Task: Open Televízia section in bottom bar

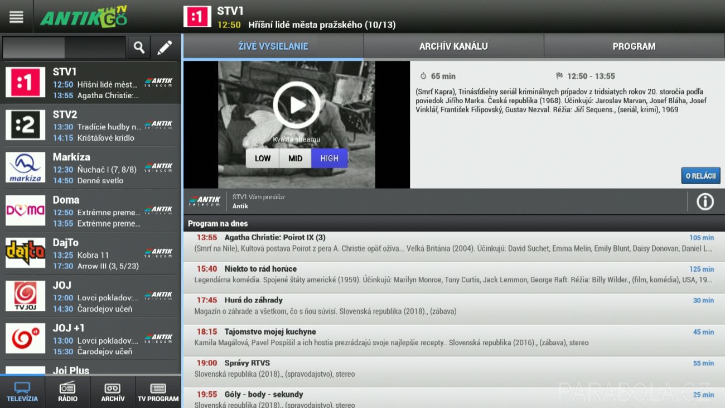Action: pyautogui.click(x=22, y=392)
